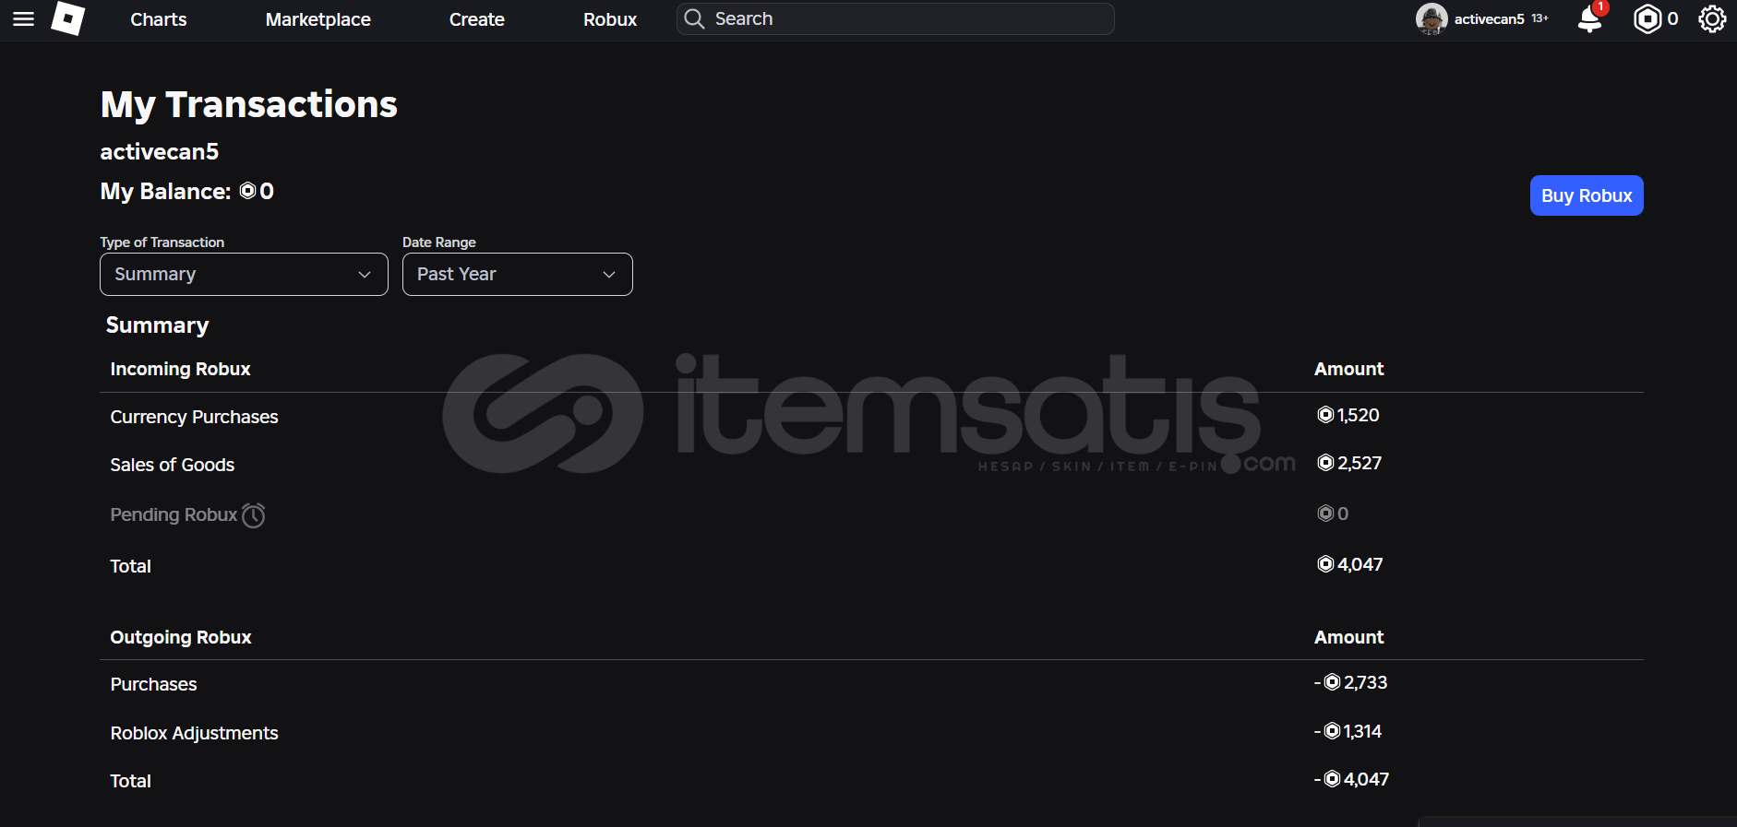This screenshot has height=827, width=1737.
Task: Click the incoming total 4,047 amount
Action: click(1350, 564)
